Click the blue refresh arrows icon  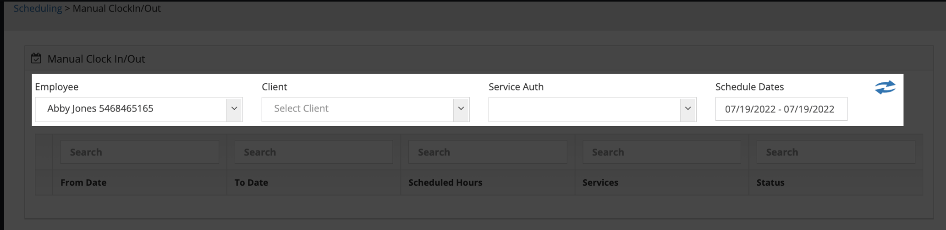coord(885,87)
